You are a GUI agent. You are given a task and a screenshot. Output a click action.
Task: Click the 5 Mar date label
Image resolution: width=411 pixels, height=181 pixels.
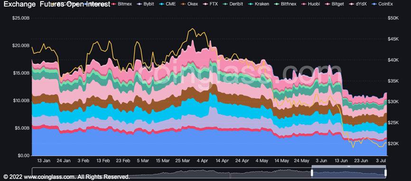point(143,161)
